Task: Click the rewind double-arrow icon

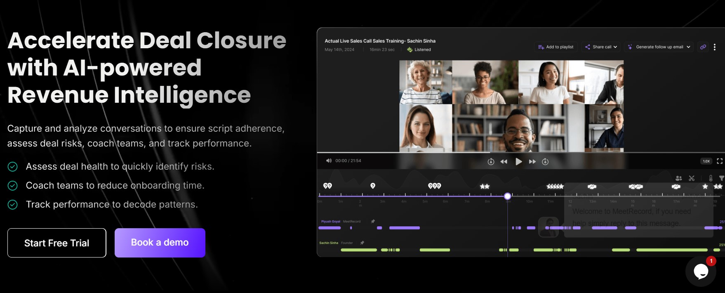Action: pos(504,161)
